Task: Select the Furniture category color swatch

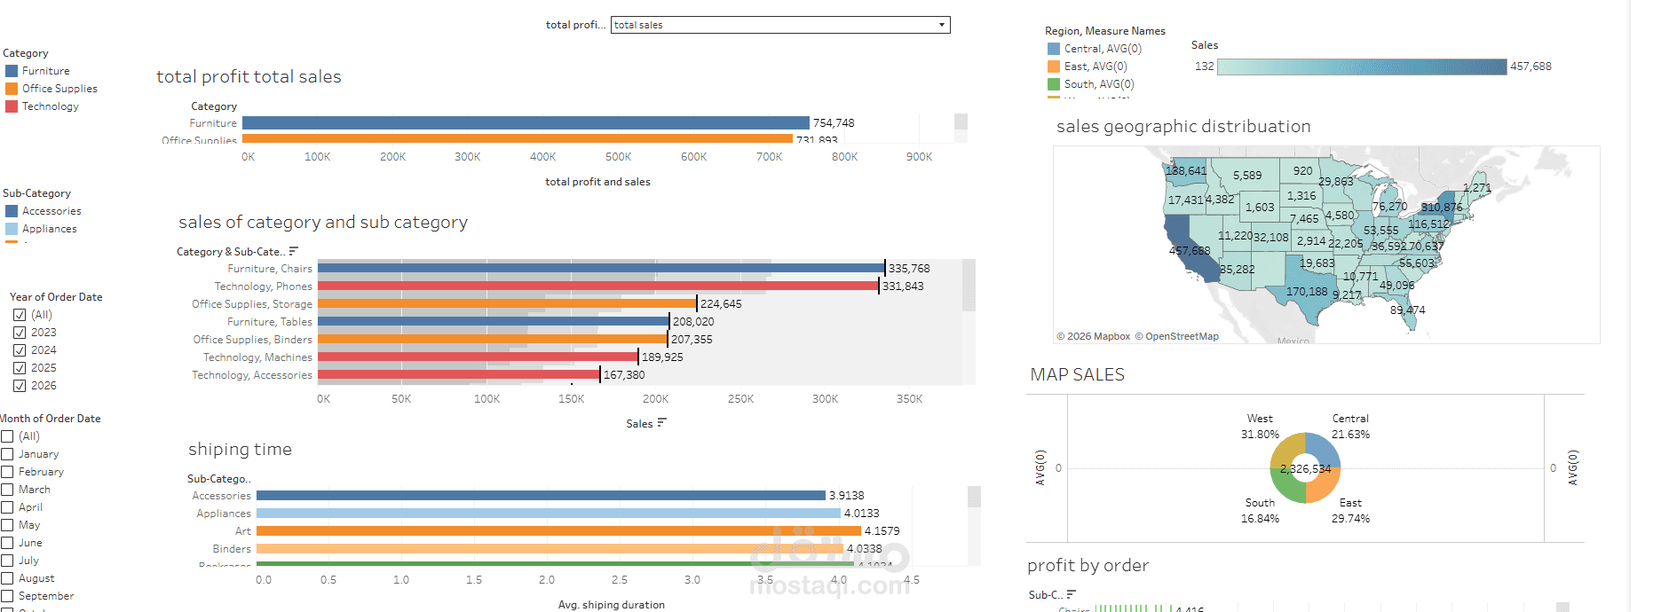Action: 12,71
